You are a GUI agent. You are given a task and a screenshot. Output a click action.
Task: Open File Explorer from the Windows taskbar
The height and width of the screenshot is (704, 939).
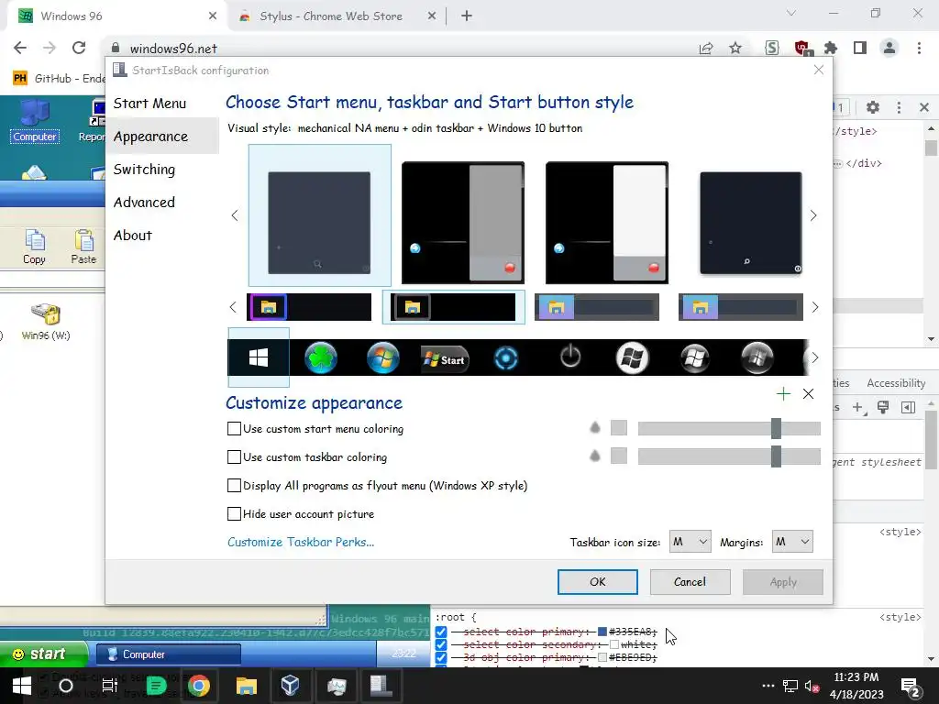coord(246,686)
